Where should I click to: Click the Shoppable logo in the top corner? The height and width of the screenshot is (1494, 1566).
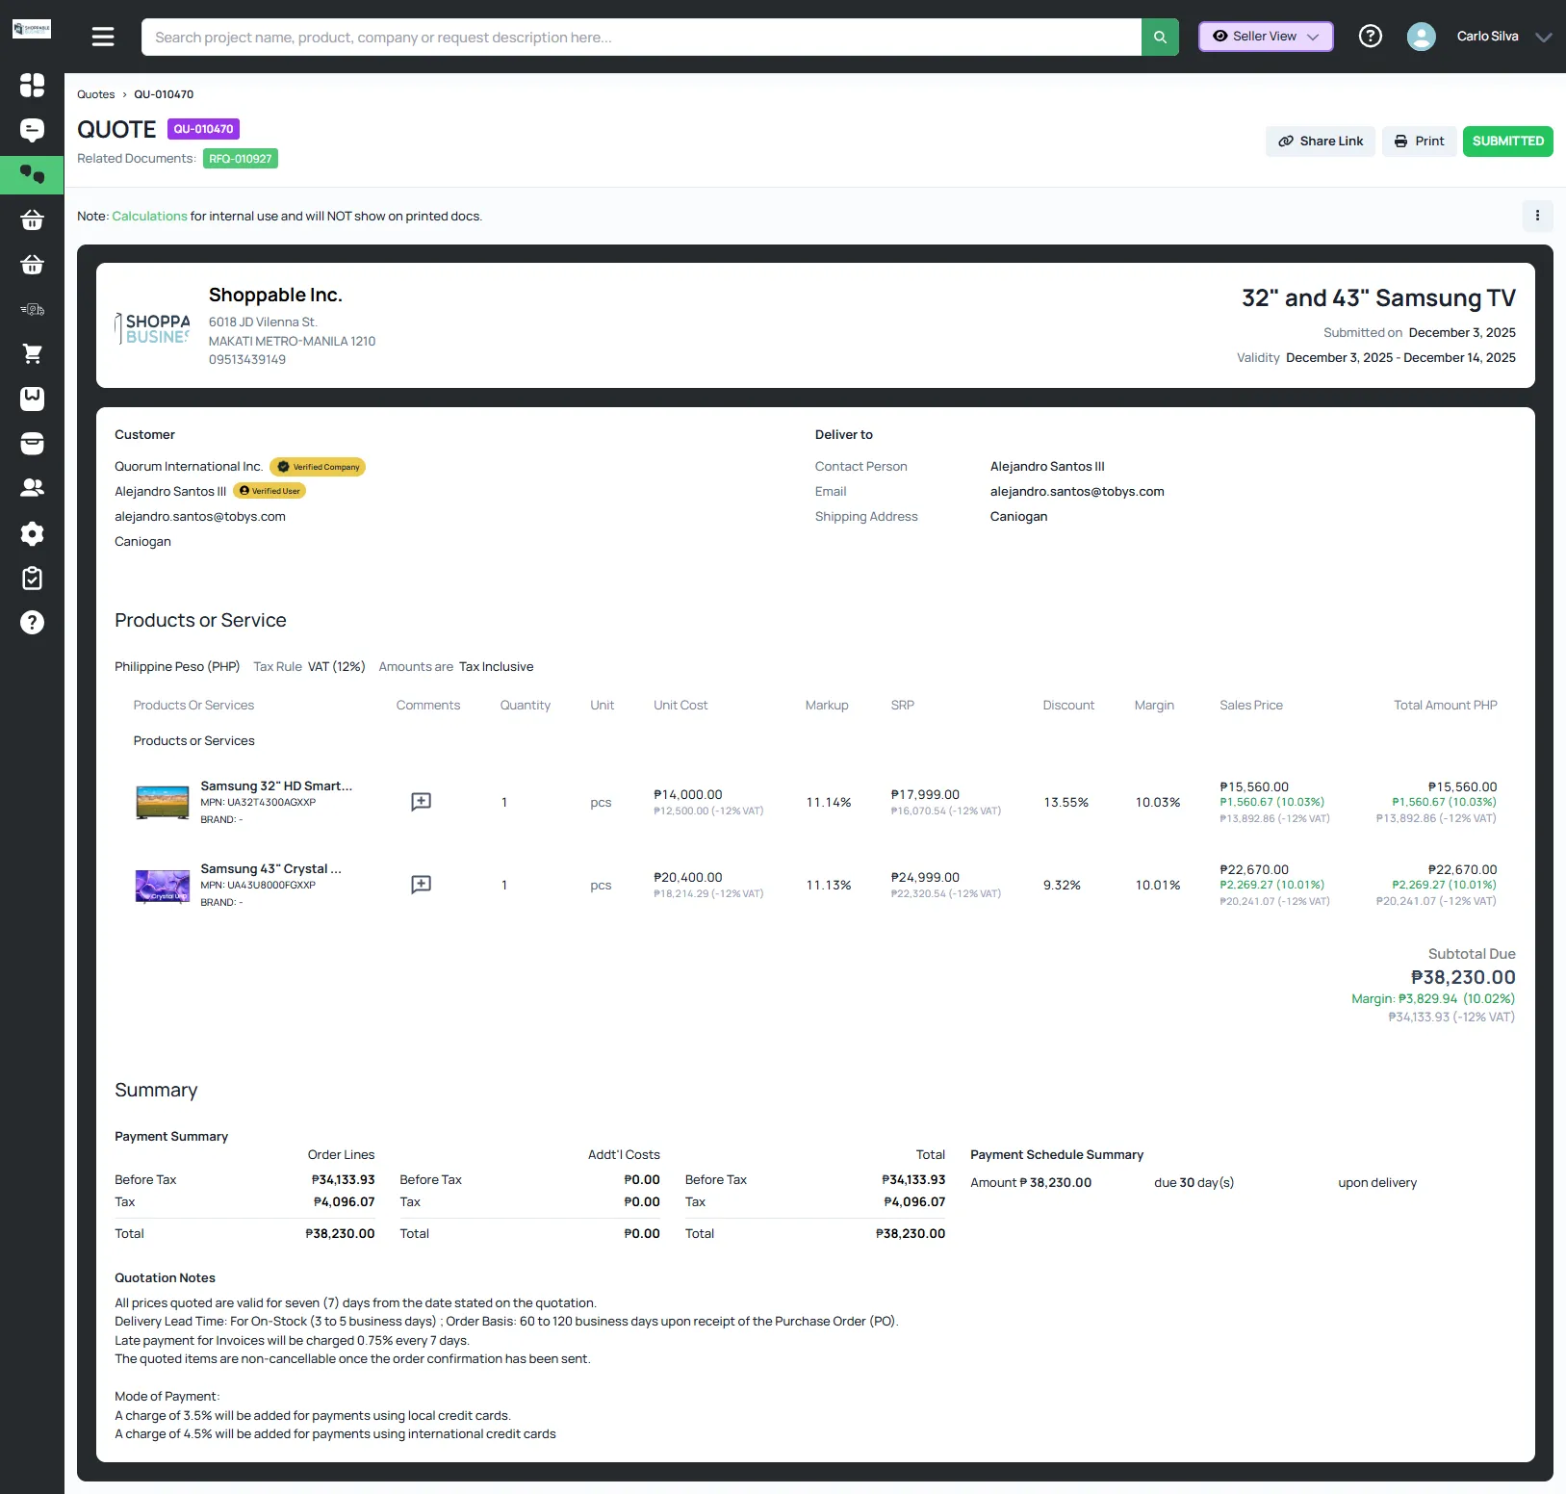click(x=32, y=29)
